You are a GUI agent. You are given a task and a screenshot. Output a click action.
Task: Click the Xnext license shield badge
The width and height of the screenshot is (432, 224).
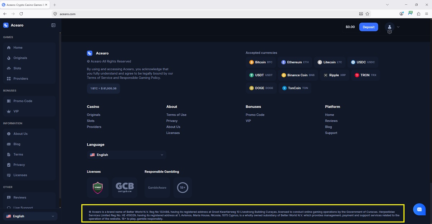click(x=98, y=187)
